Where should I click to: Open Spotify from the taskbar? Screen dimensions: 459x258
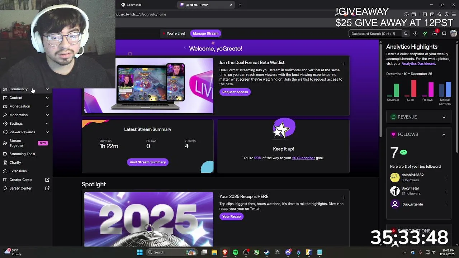point(235,252)
